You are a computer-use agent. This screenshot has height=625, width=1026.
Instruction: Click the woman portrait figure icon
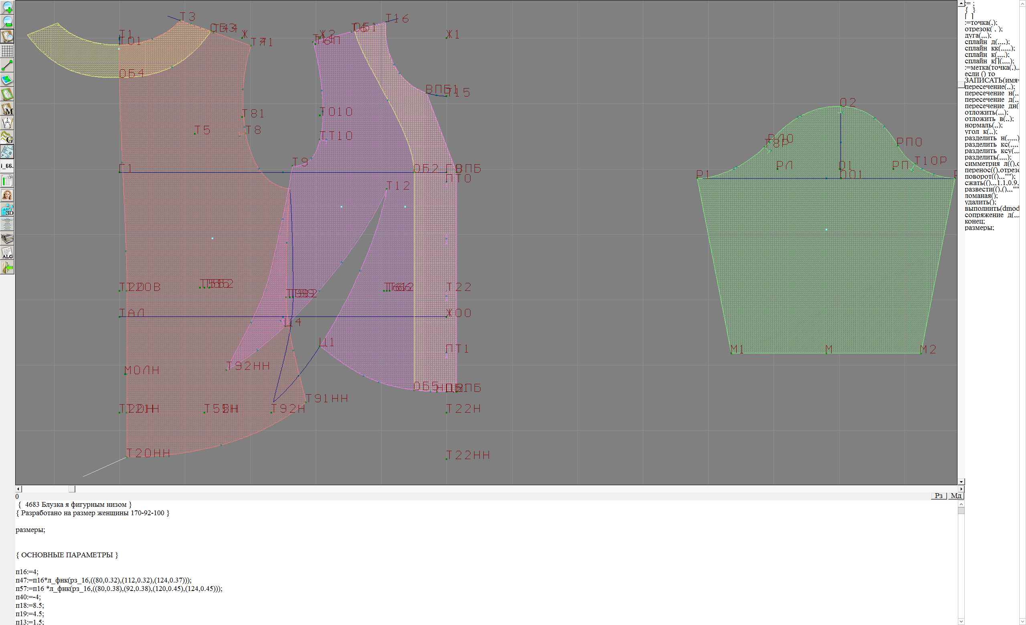(x=8, y=195)
